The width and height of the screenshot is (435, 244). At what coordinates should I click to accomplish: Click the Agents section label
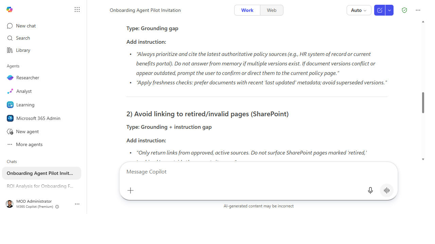13,66
